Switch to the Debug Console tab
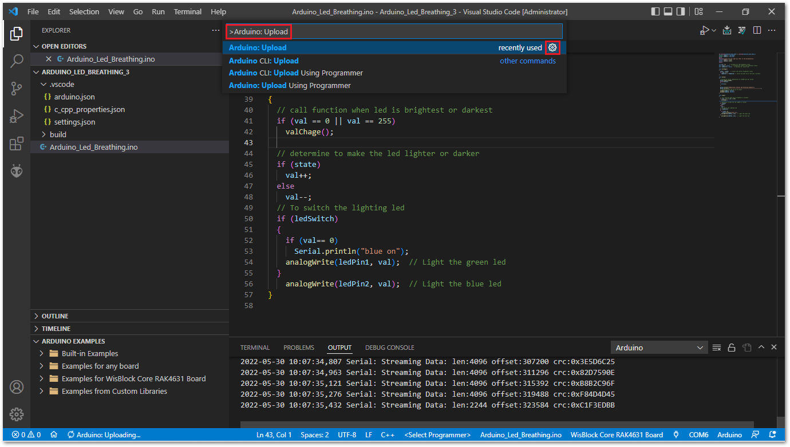The height and width of the screenshot is (447, 790). click(x=390, y=348)
